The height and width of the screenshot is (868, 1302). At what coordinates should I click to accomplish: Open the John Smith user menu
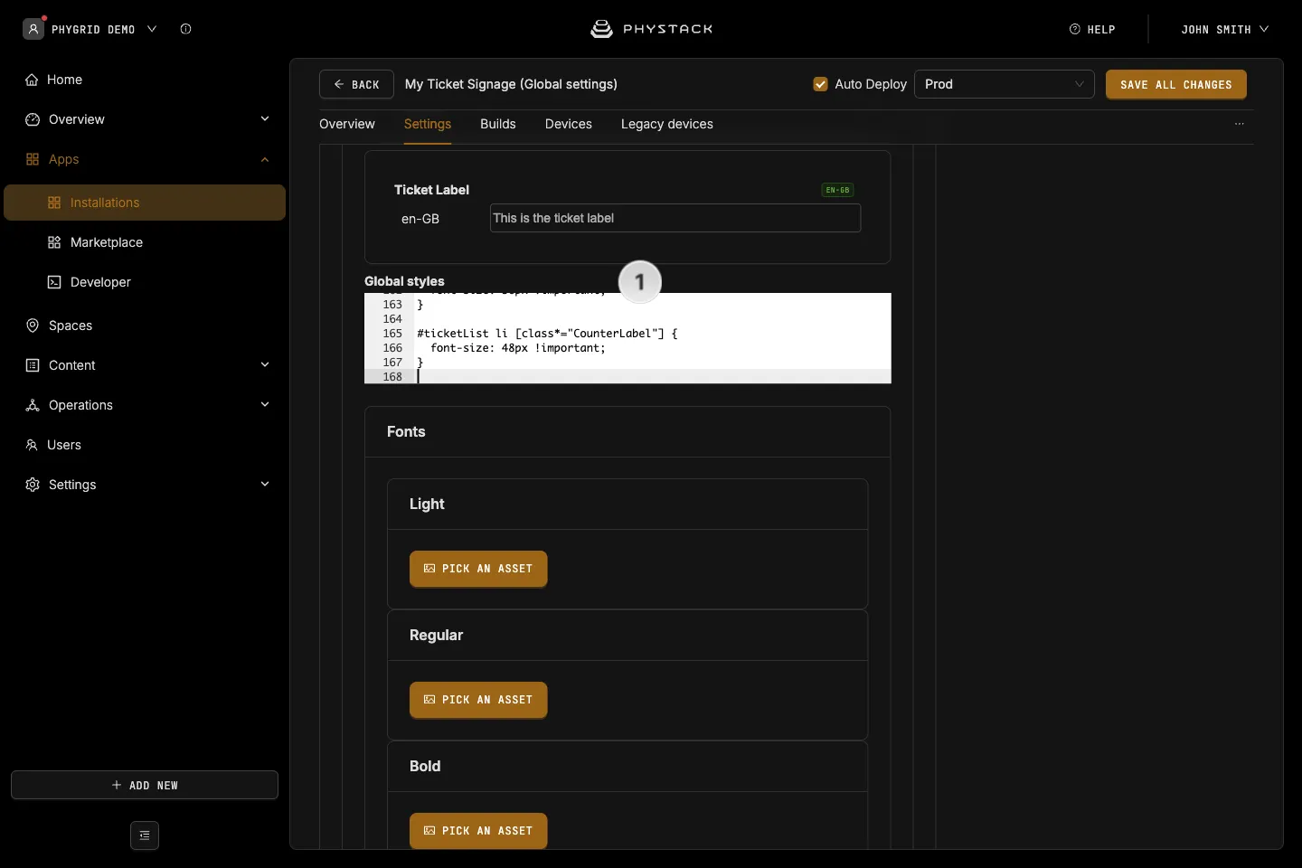click(1224, 29)
